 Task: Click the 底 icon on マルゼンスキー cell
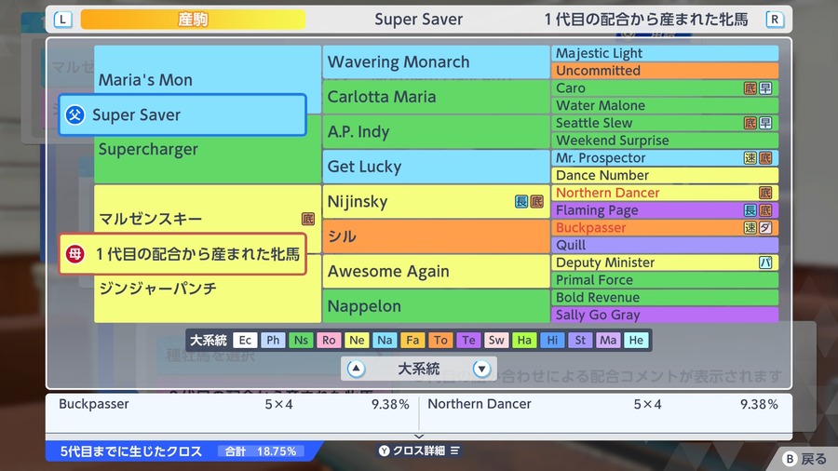click(x=308, y=219)
